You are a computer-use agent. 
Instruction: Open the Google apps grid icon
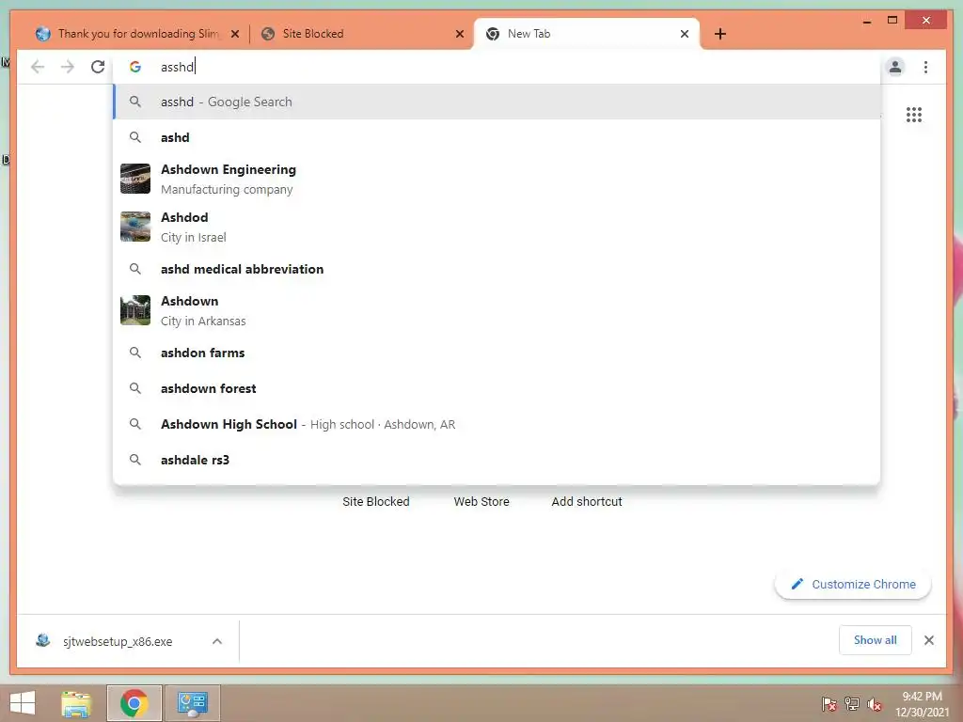tap(914, 115)
